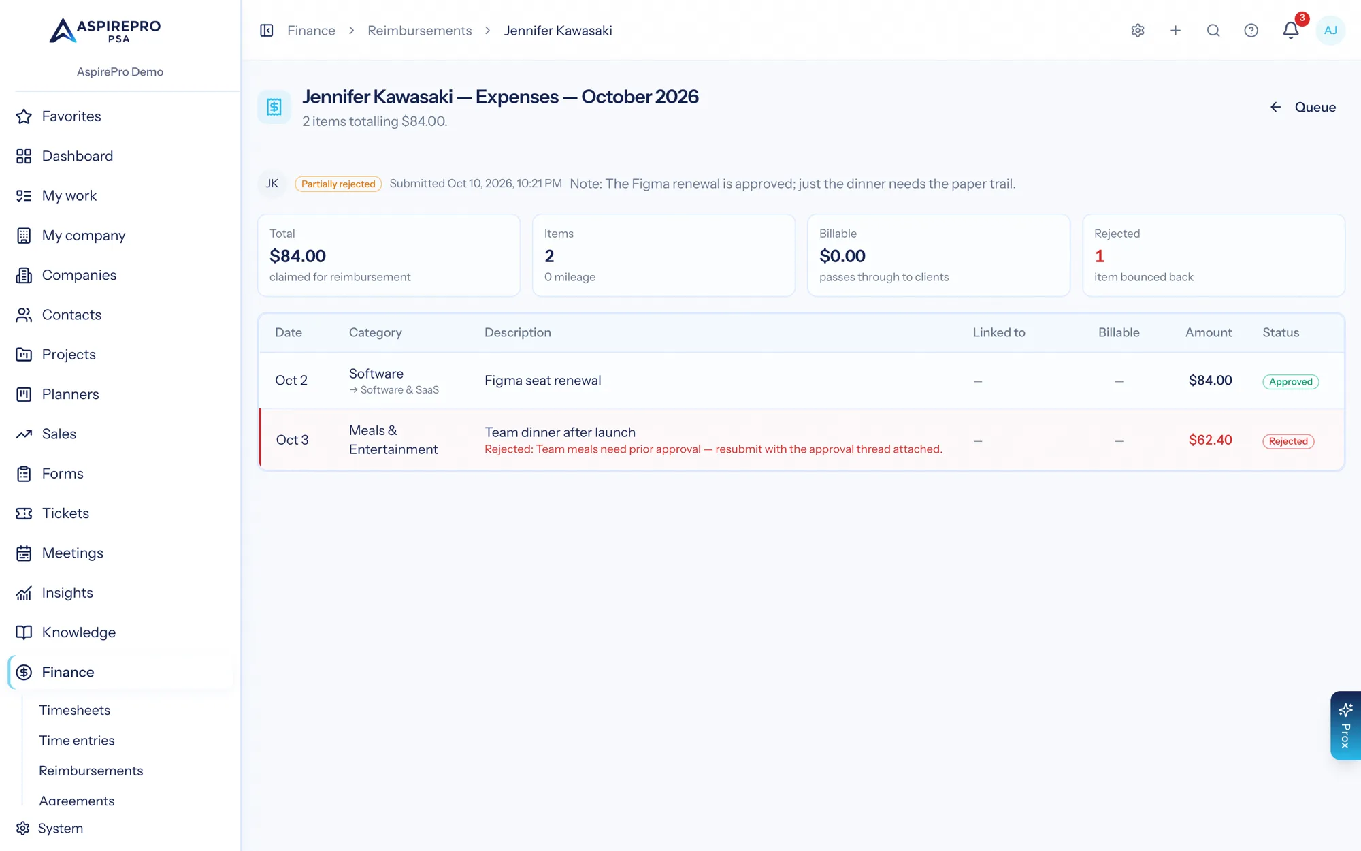The image size is (1361, 851).
Task: Click the AspirePro PSA logo
Action: click(105, 31)
